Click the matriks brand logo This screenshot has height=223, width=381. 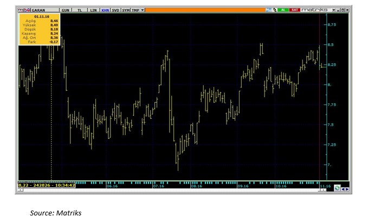pyautogui.click(x=314, y=10)
